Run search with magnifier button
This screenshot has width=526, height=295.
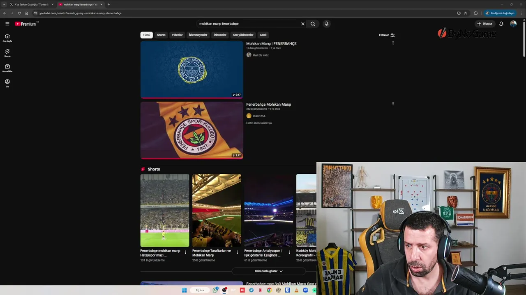pyautogui.click(x=313, y=24)
